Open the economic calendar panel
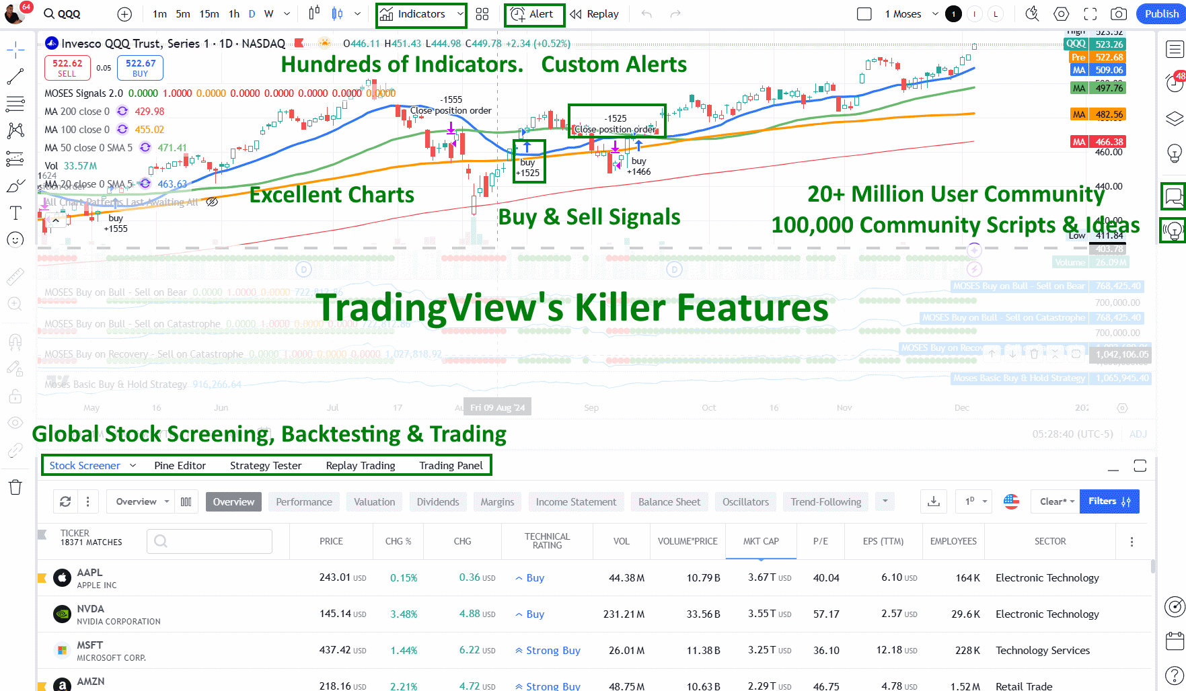1186x691 pixels. (x=1175, y=641)
